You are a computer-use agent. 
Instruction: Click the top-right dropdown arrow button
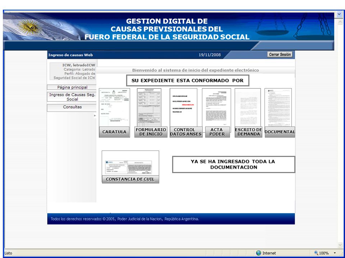(x=339, y=14)
